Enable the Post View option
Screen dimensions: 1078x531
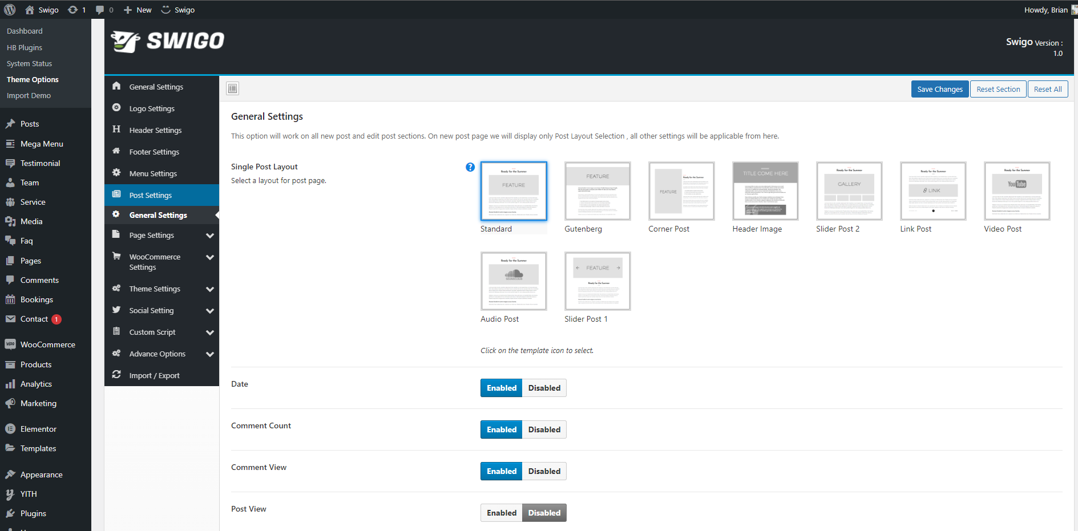click(501, 513)
